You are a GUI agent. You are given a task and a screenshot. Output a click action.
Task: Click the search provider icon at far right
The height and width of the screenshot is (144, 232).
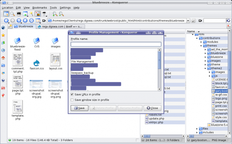[228, 21]
